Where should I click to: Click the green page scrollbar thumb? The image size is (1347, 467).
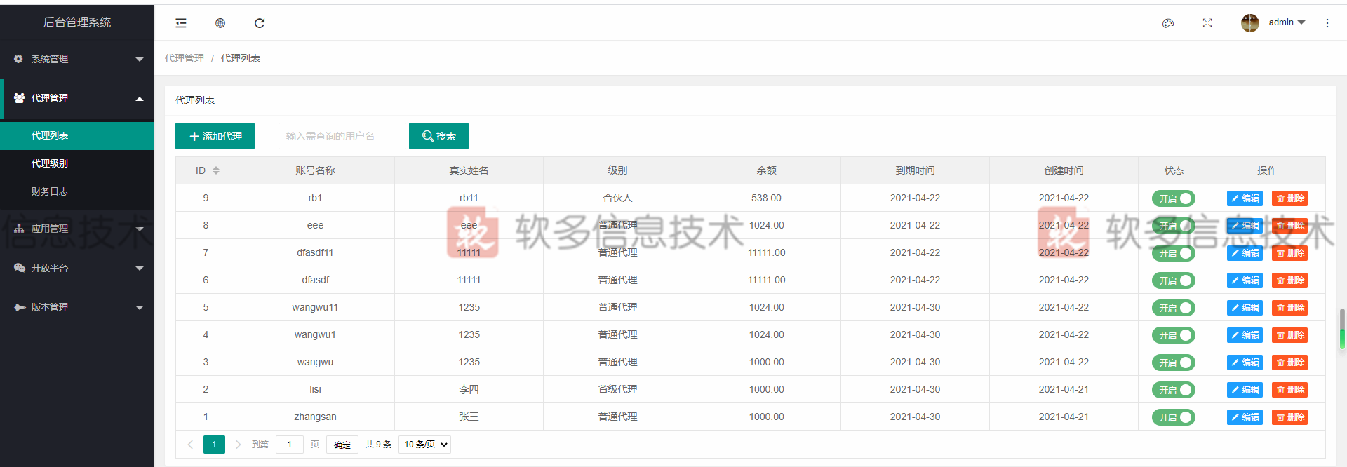click(x=1342, y=330)
